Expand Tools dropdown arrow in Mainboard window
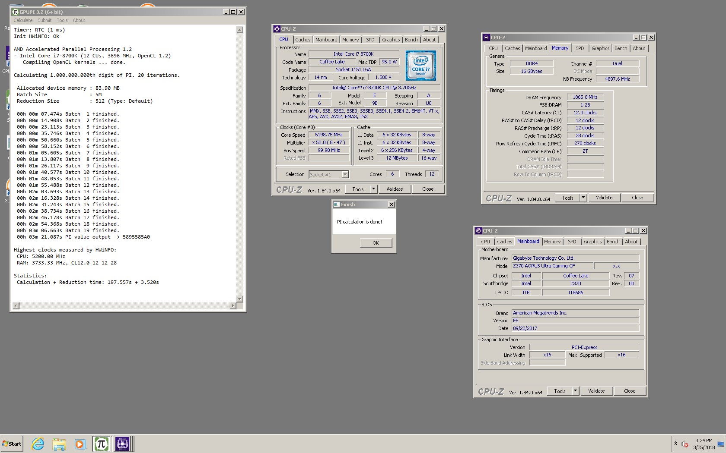 click(576, 391)
